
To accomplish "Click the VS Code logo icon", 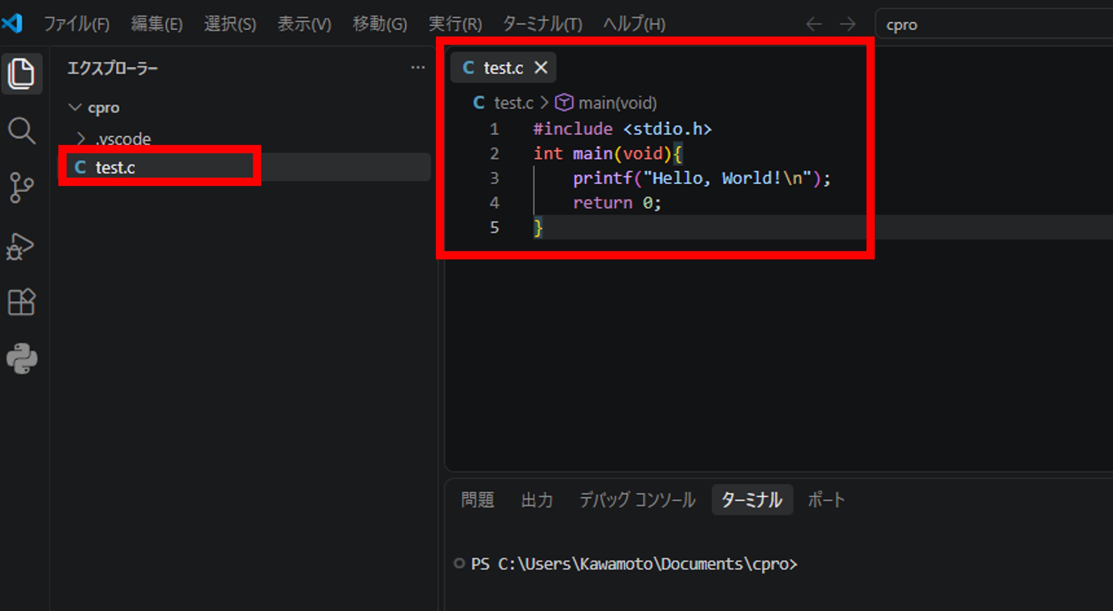I will 12,23.
